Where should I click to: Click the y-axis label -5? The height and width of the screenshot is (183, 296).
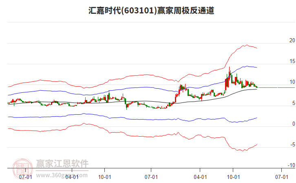[x=293, y=145]
